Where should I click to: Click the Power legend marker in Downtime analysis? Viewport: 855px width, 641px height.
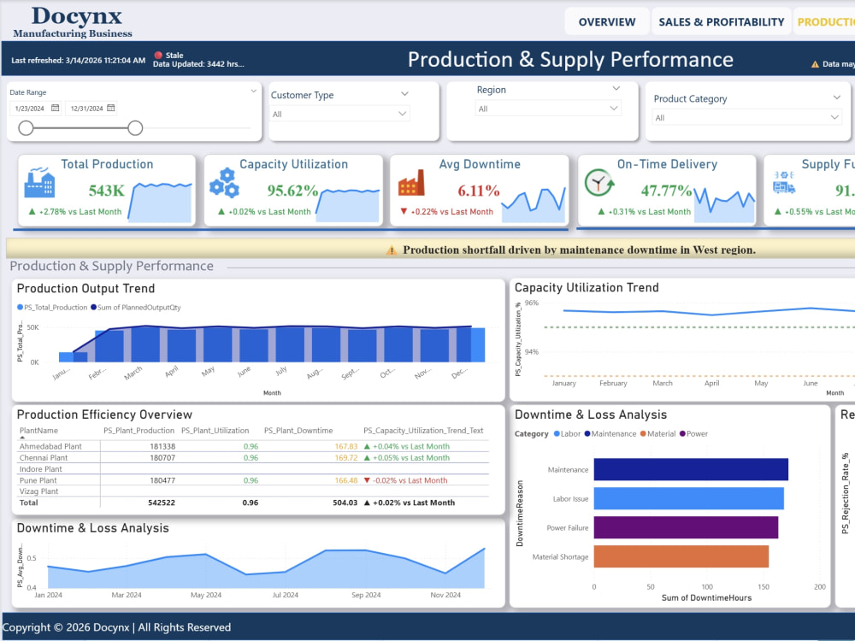(x=682, y=434)
